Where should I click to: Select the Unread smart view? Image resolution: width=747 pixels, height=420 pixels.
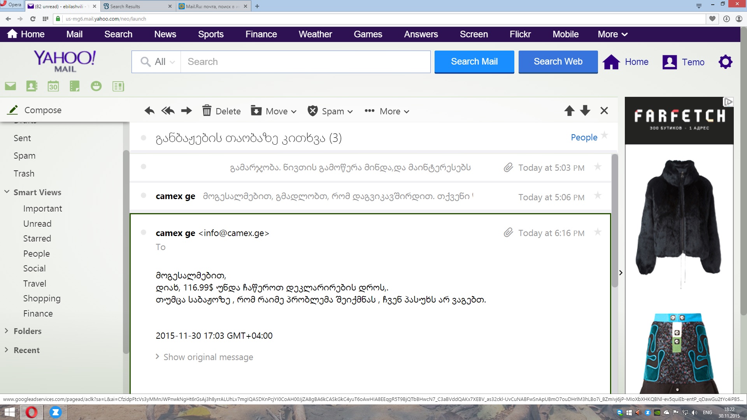pos(37,224)
